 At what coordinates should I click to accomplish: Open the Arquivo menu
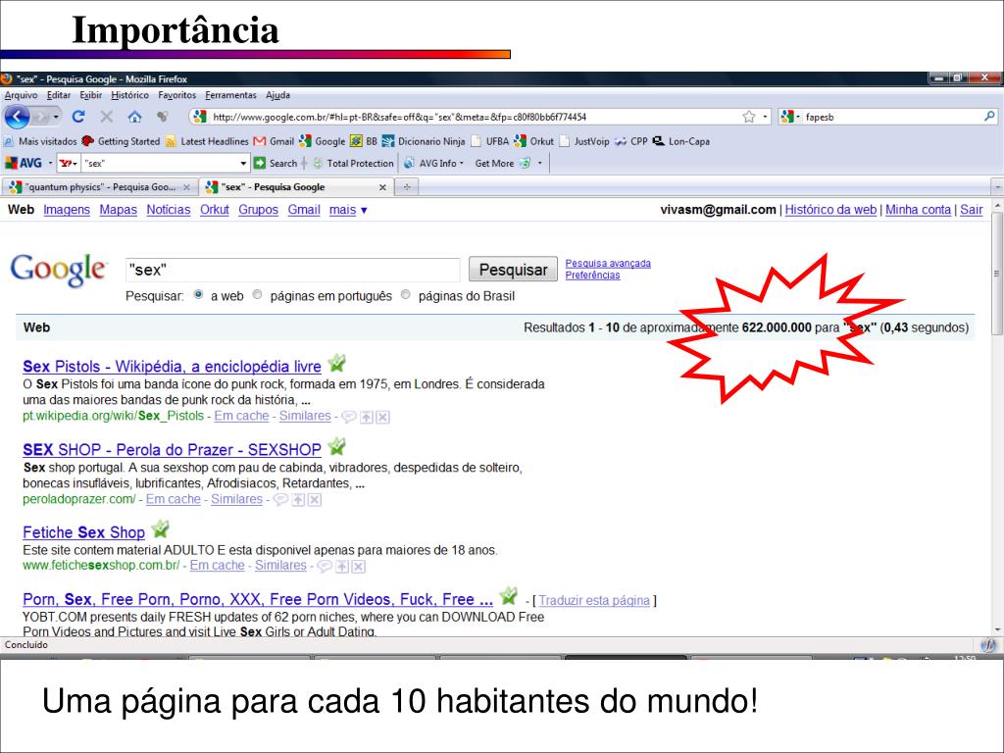coord(22,95)
